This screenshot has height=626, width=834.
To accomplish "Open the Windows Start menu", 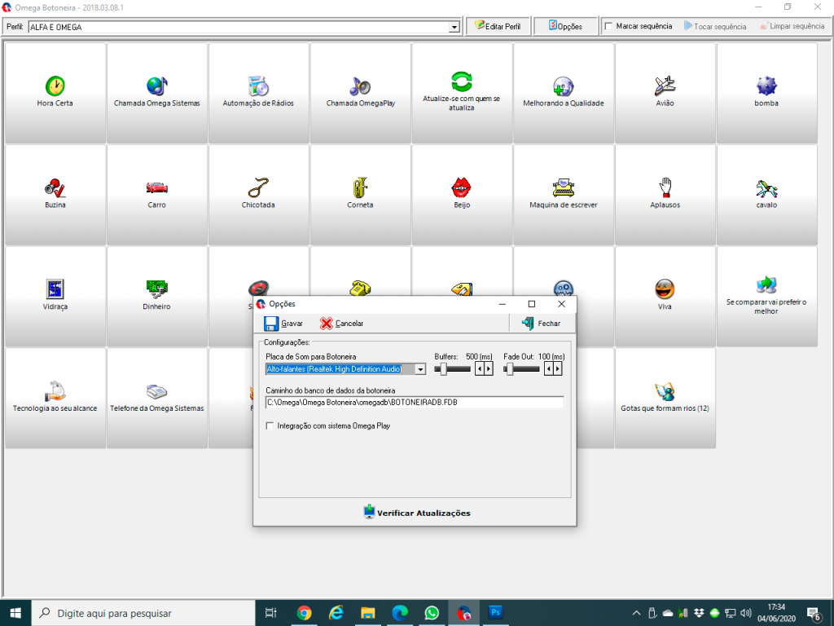I will [x=15, y=613].
